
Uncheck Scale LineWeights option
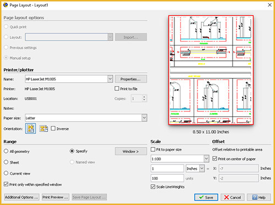click(x=153, y=187)
